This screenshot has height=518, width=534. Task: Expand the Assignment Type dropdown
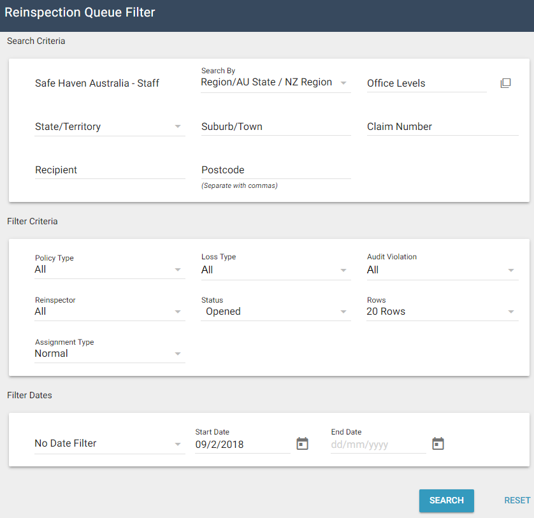point(109,354)
